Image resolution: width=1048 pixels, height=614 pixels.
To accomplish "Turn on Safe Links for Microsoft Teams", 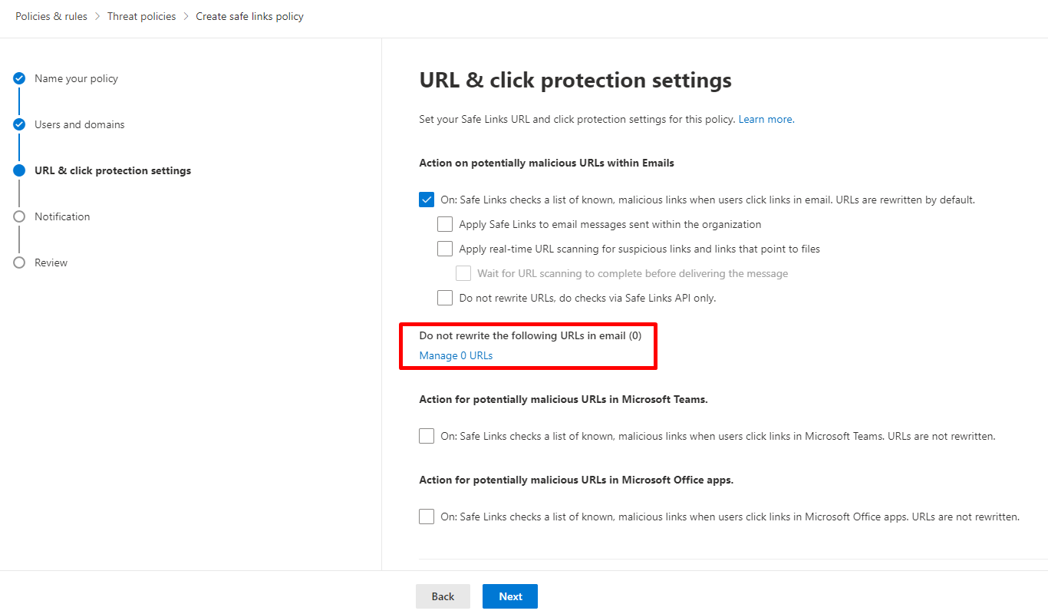I will pos(427,436).
